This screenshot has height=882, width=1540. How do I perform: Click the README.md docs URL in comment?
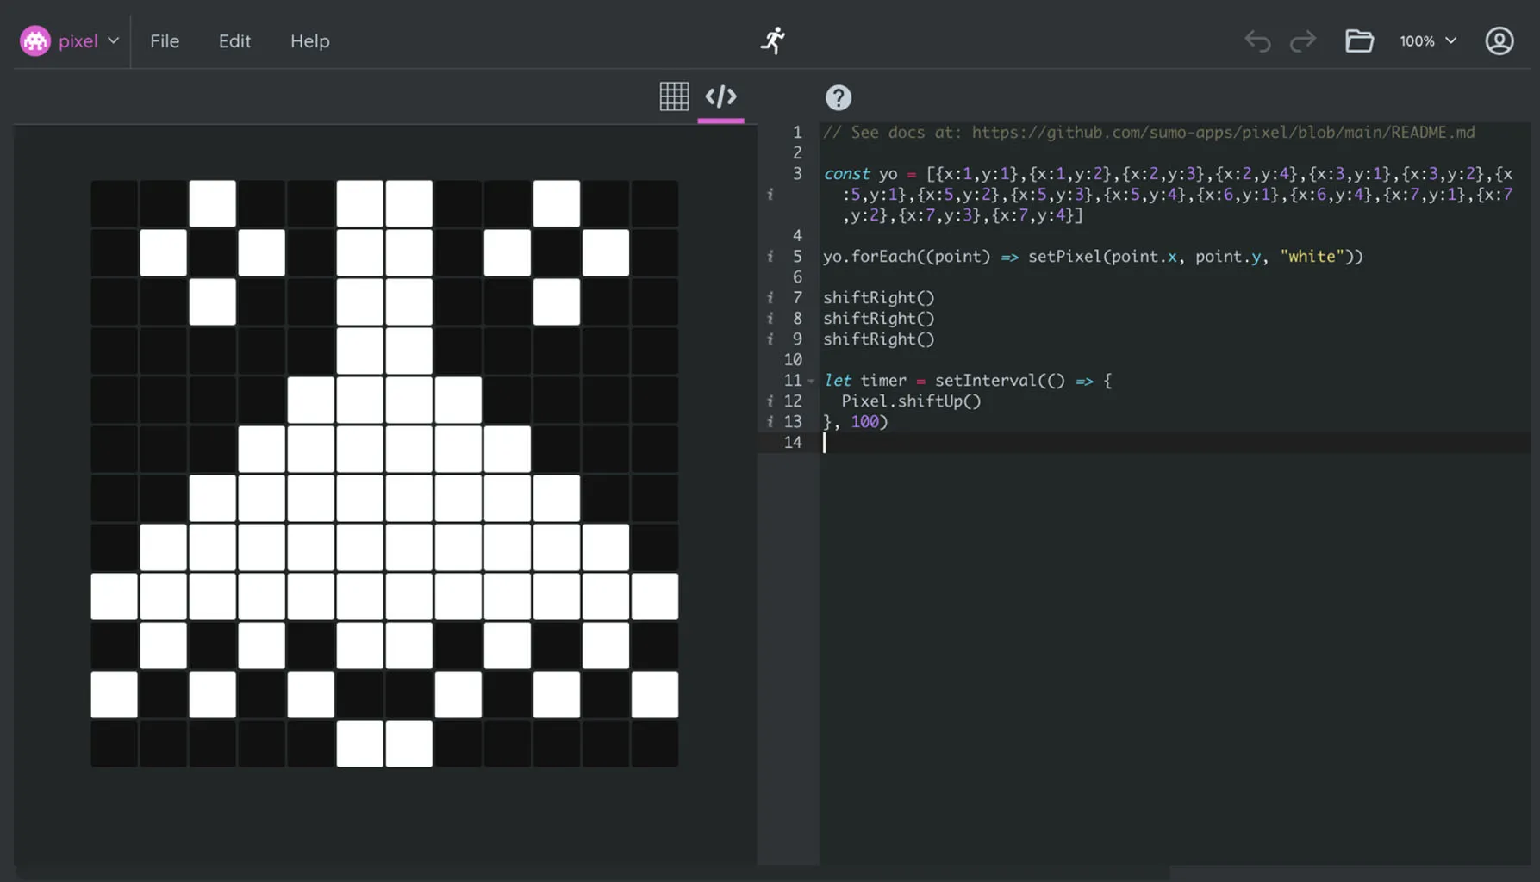coord(1223,133)
